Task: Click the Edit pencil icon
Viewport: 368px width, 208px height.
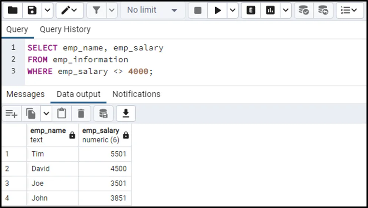Action: 66,10
